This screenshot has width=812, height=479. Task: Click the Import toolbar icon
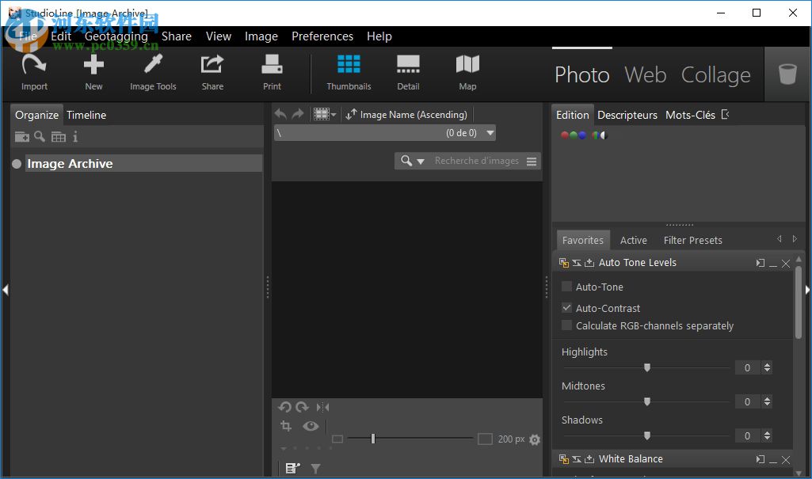click(x=33, y=72)
